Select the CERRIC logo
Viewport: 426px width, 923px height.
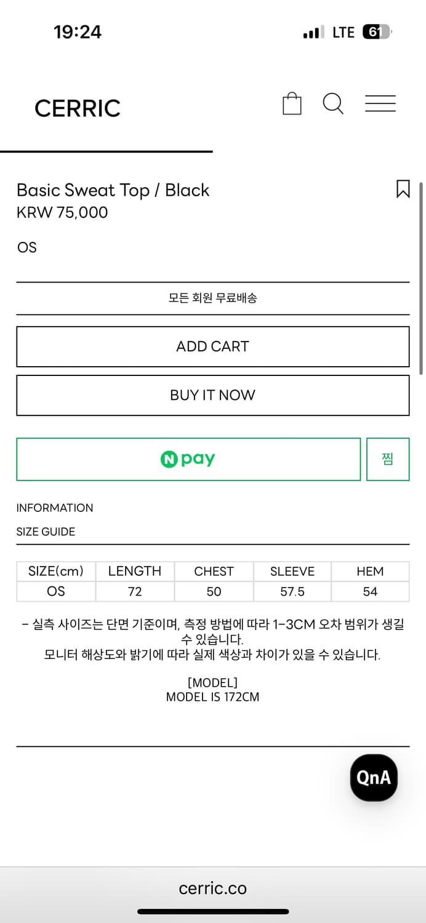coord(78,108)
